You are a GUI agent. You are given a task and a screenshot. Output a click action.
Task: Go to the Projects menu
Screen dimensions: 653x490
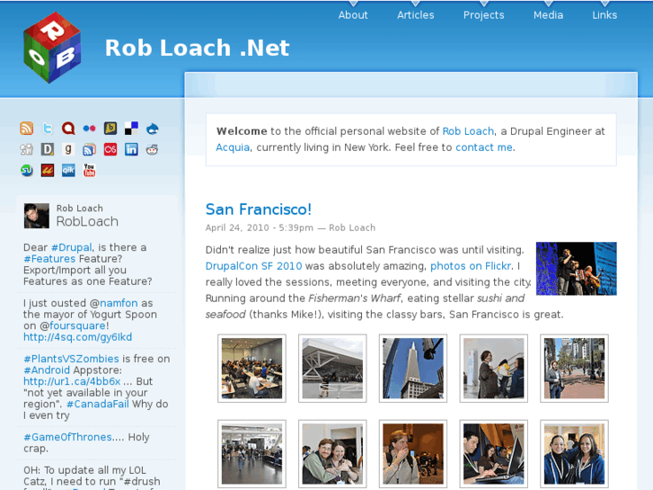483,15
